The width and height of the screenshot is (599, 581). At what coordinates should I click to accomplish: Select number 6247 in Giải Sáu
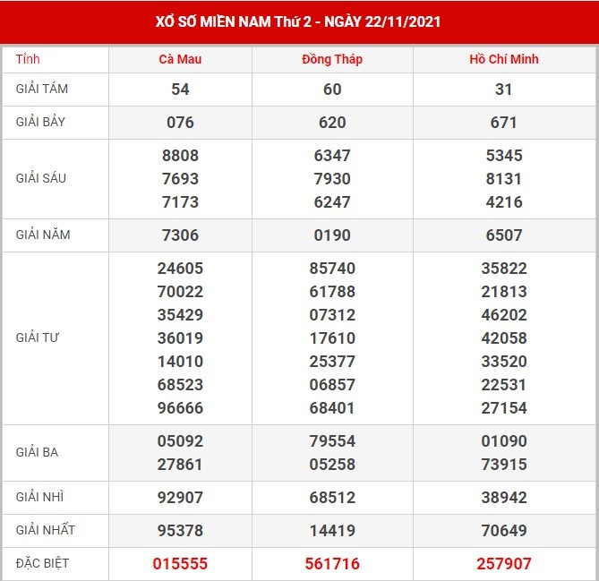pos(332,202)
